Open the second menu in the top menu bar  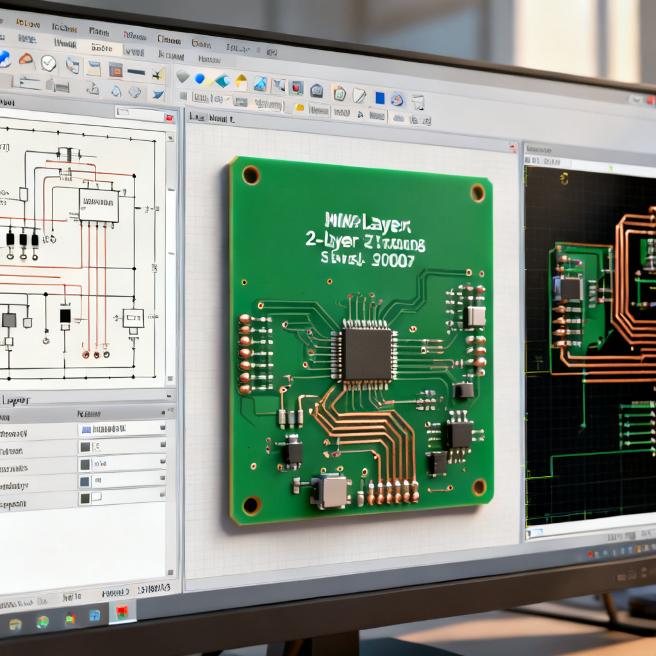64,28
